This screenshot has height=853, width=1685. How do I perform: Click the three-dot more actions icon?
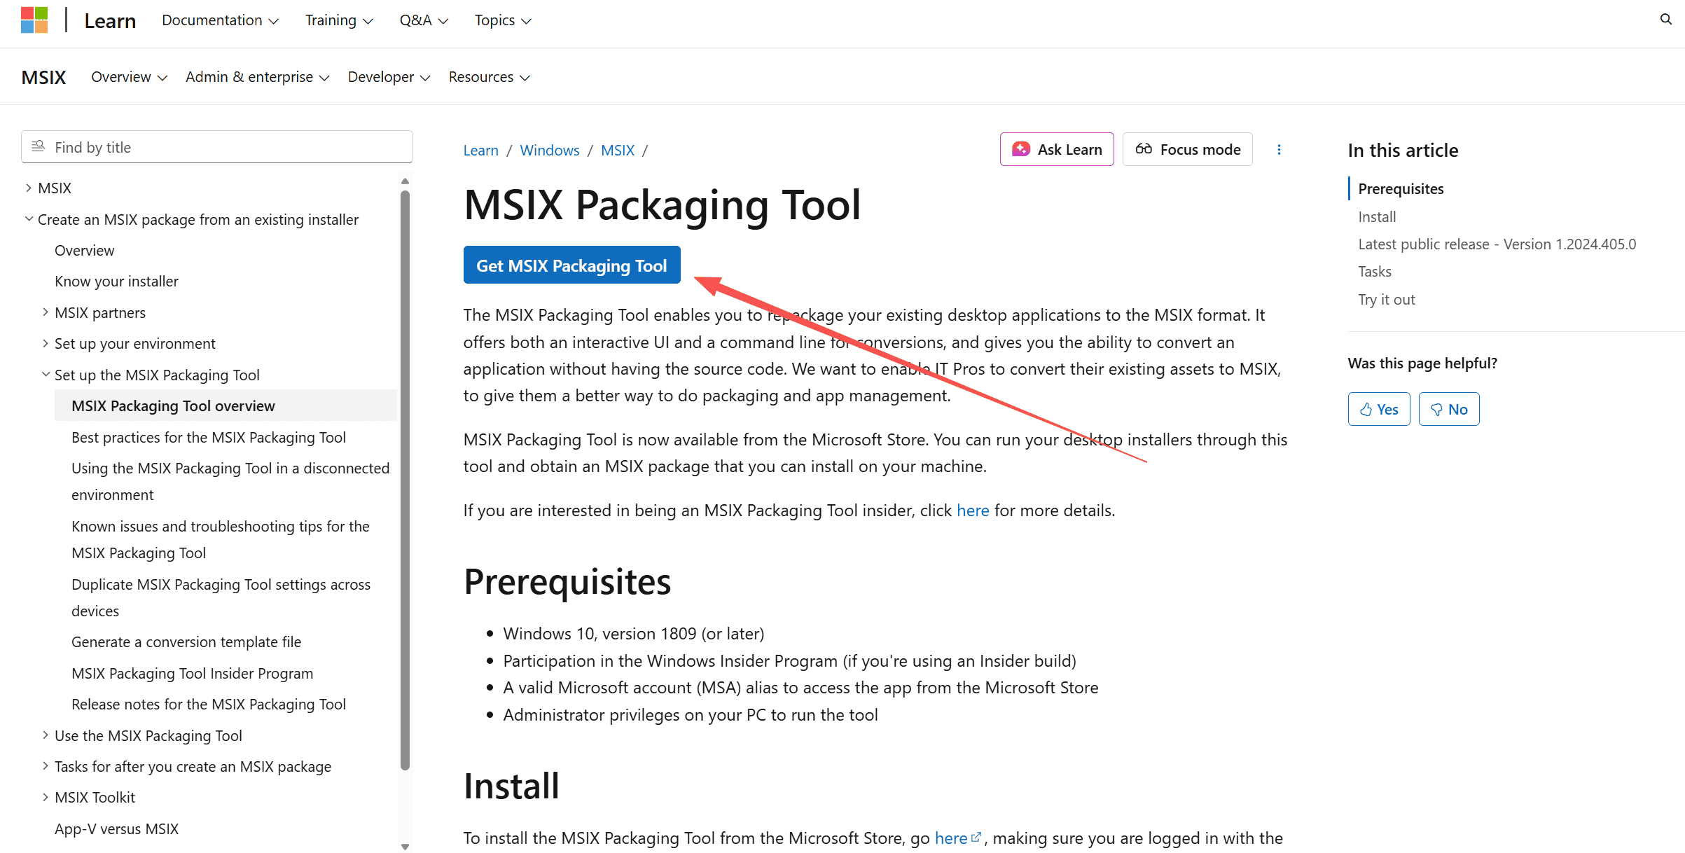(1279, 150)
